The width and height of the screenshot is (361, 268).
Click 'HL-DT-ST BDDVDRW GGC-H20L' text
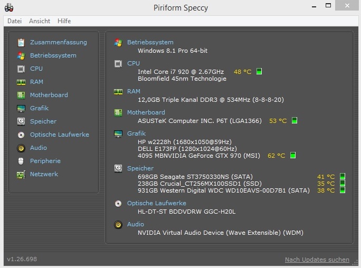point(187,212)
